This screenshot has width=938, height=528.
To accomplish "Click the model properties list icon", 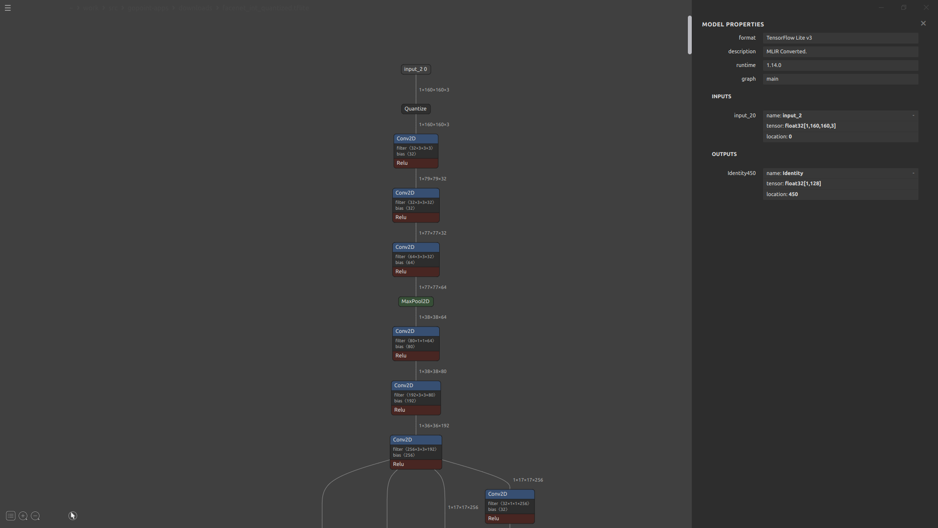I will coord(10,516).
